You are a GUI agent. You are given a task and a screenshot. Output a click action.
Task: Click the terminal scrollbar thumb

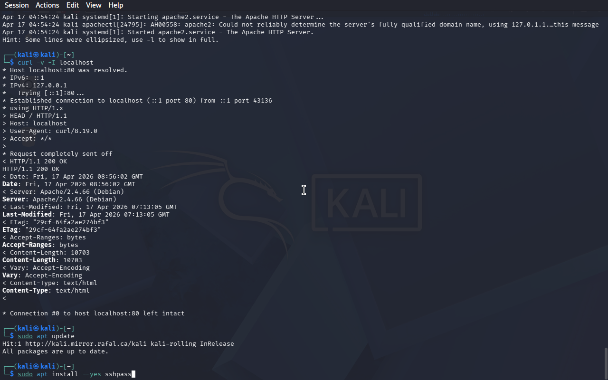[x=606, y=363]
